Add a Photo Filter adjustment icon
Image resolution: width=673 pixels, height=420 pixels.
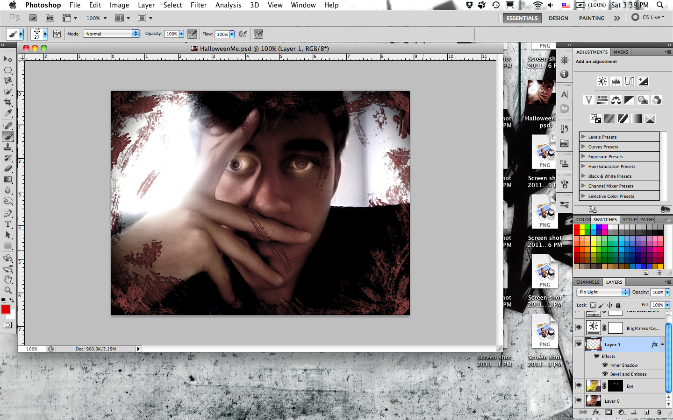tap(643, 100)
